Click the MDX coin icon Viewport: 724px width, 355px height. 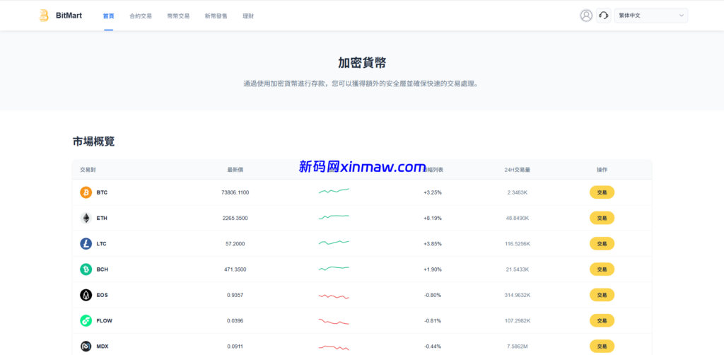click(x=86, y=346)
